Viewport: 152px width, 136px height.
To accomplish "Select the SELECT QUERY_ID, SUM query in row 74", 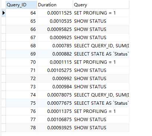I will (x=101, y=95).
